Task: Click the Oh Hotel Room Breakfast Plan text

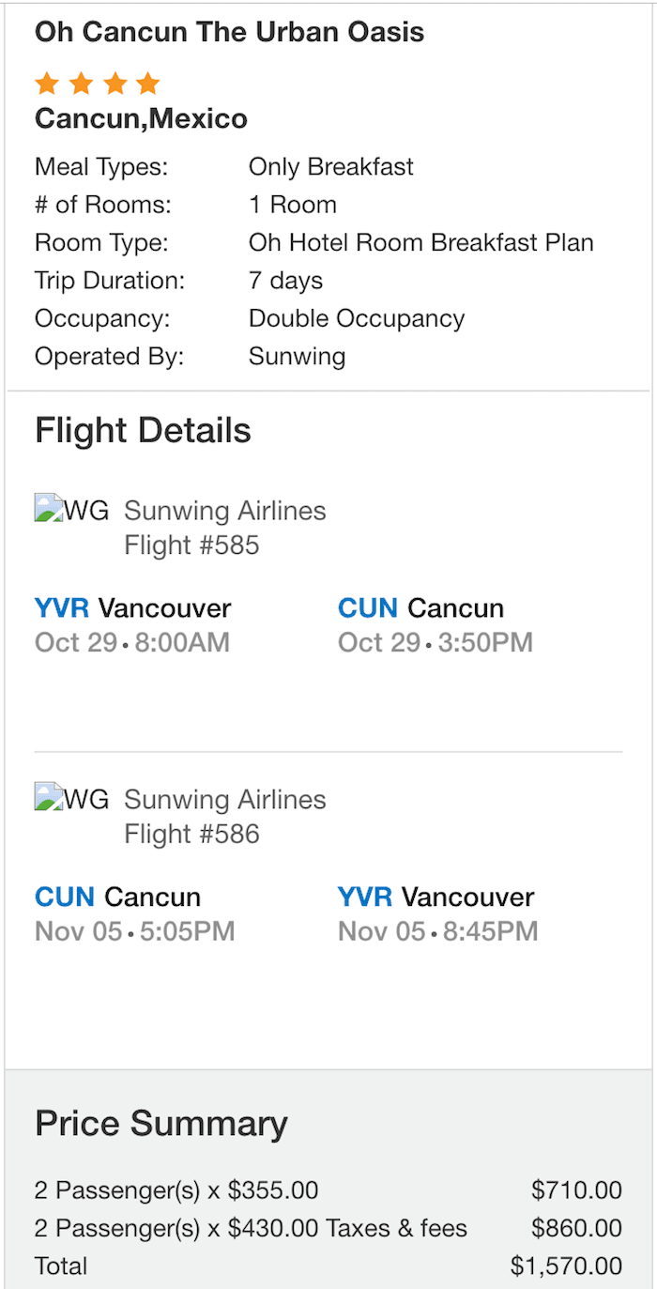Action: click(421, 242)
